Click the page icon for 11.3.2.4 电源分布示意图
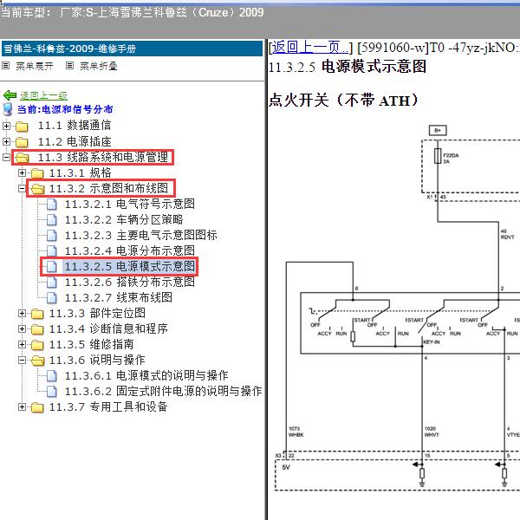 tap(51, 251)
